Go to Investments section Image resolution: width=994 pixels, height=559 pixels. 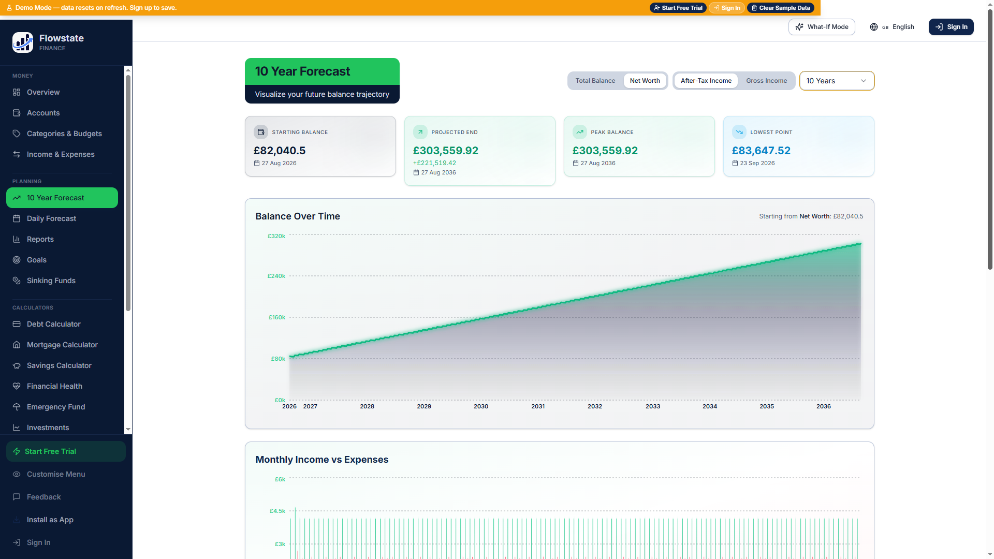pyautogui.click(x=62, y=428)
